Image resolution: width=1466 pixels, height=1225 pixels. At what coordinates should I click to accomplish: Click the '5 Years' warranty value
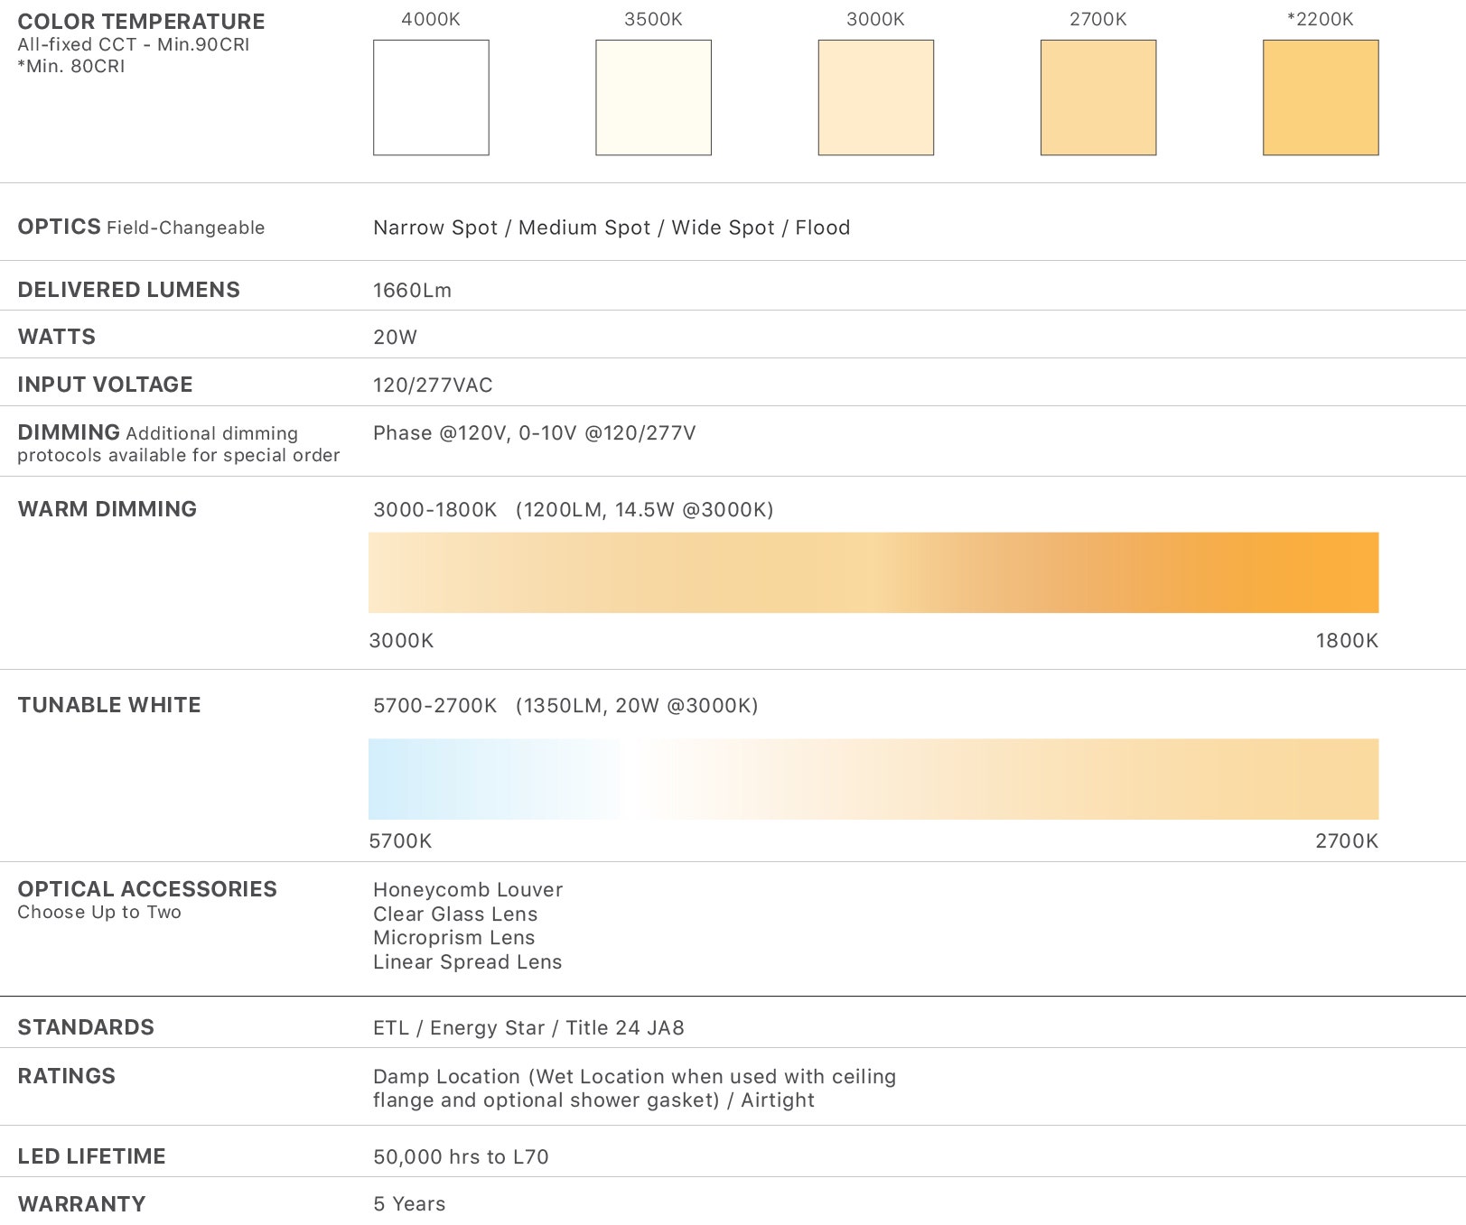(x=409, y=1204)
